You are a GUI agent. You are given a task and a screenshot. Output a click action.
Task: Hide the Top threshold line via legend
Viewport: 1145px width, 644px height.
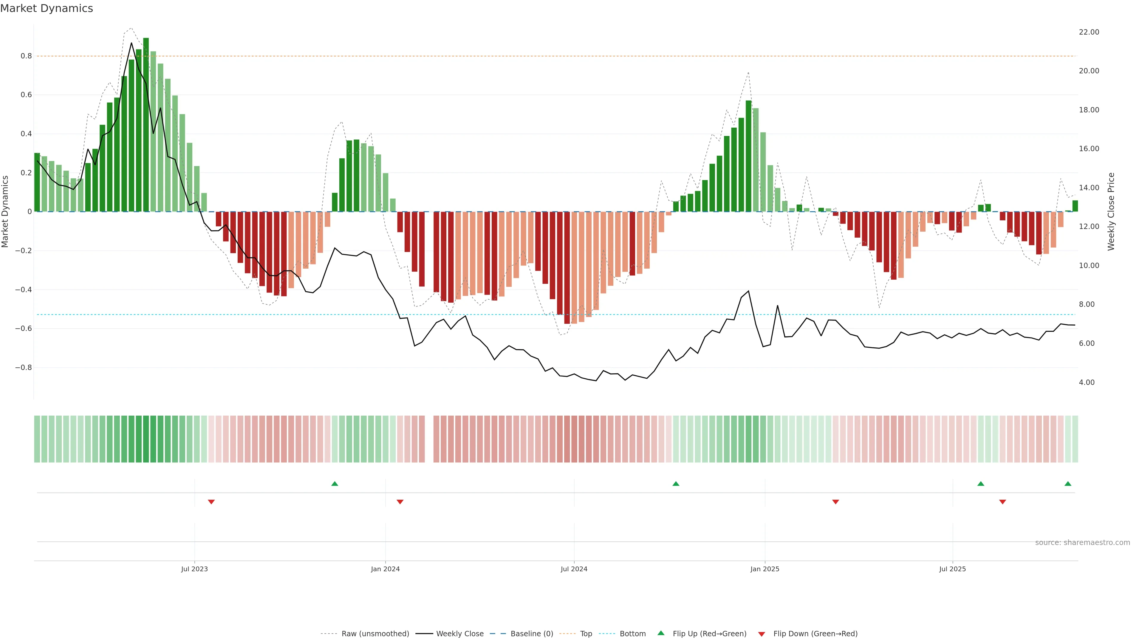tap(586, 634)
